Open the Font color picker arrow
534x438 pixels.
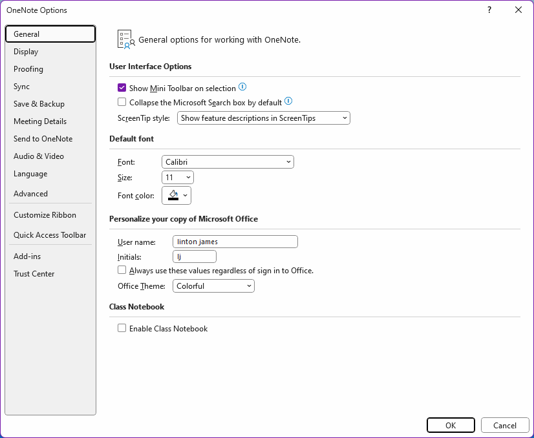tap(186, 195)
